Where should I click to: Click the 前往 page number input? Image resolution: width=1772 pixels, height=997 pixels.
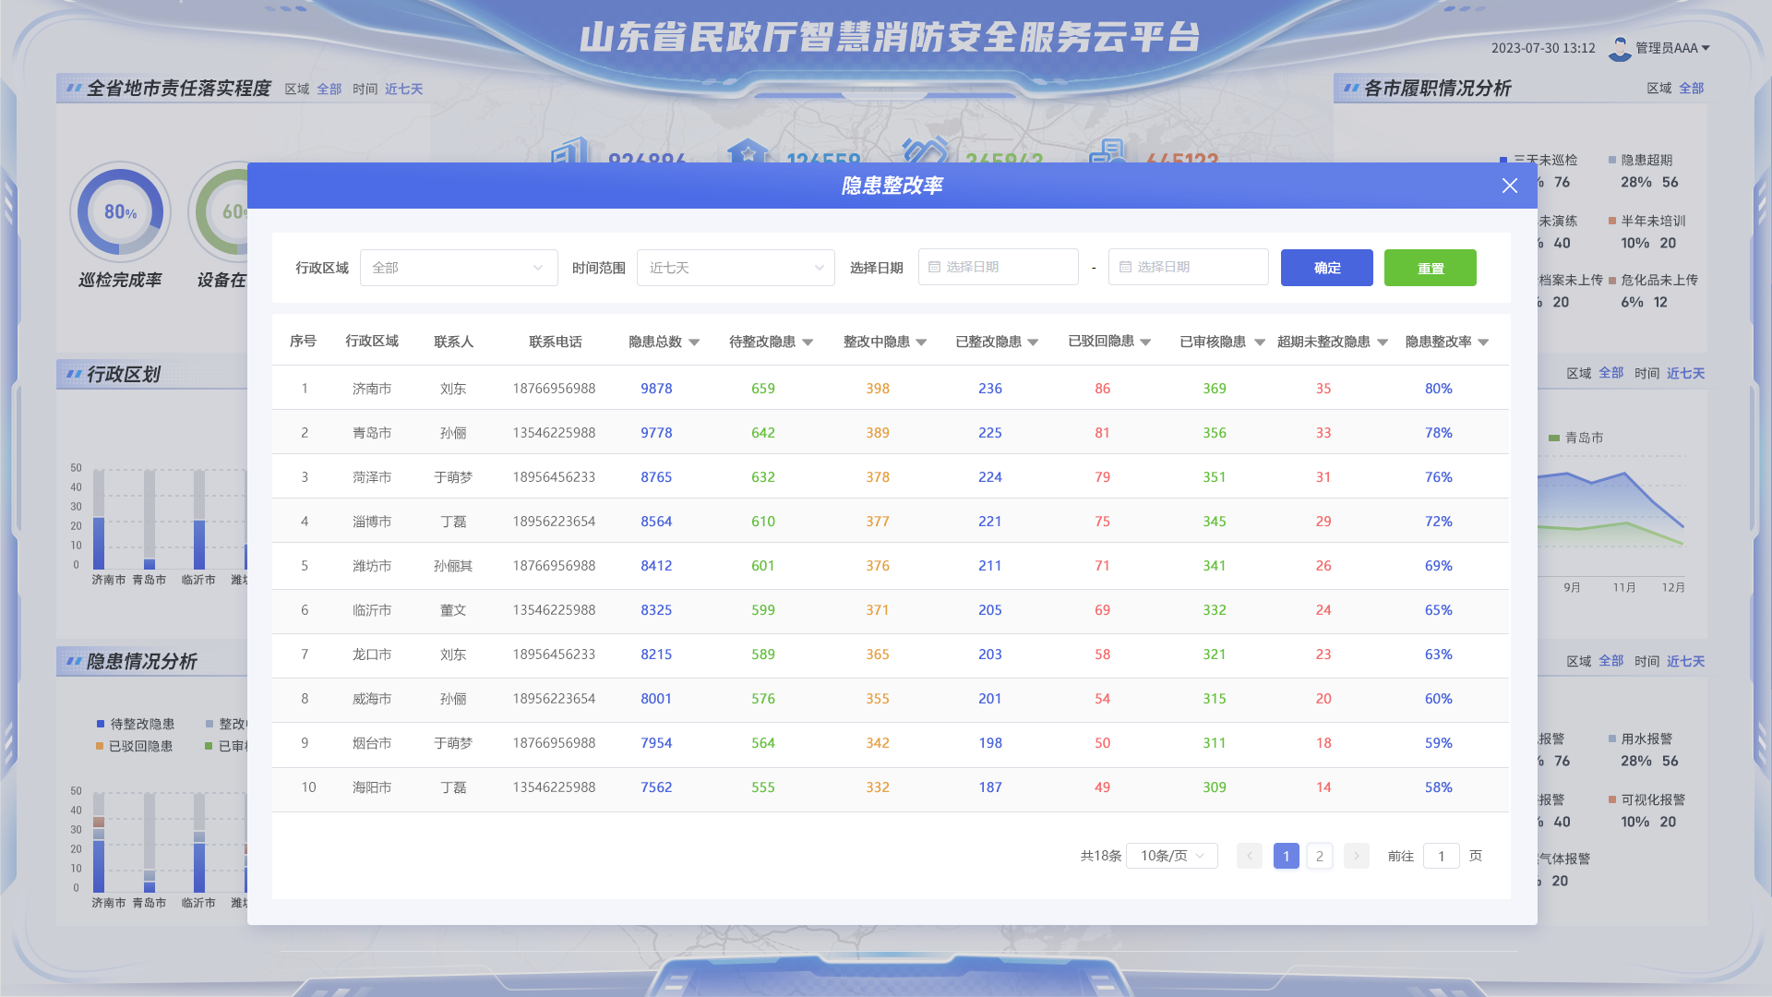[x=1441, y=856]
